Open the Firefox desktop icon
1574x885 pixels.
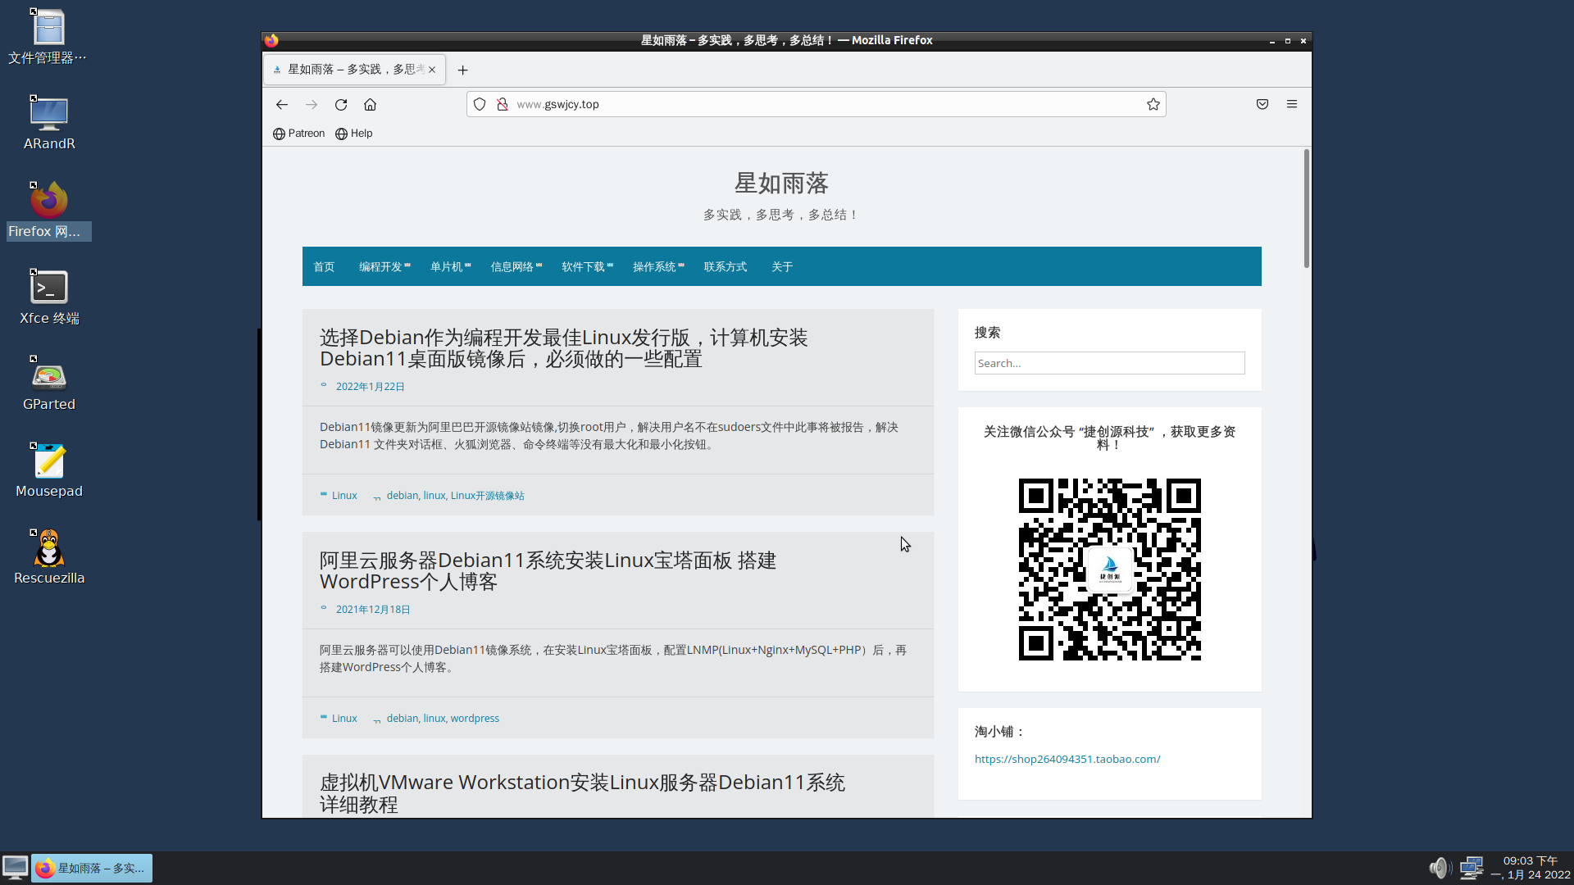(48, 211)
